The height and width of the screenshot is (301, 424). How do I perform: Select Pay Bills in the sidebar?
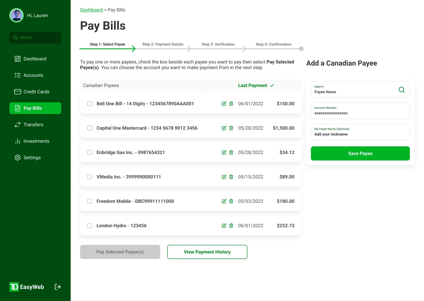coord(35,108)
